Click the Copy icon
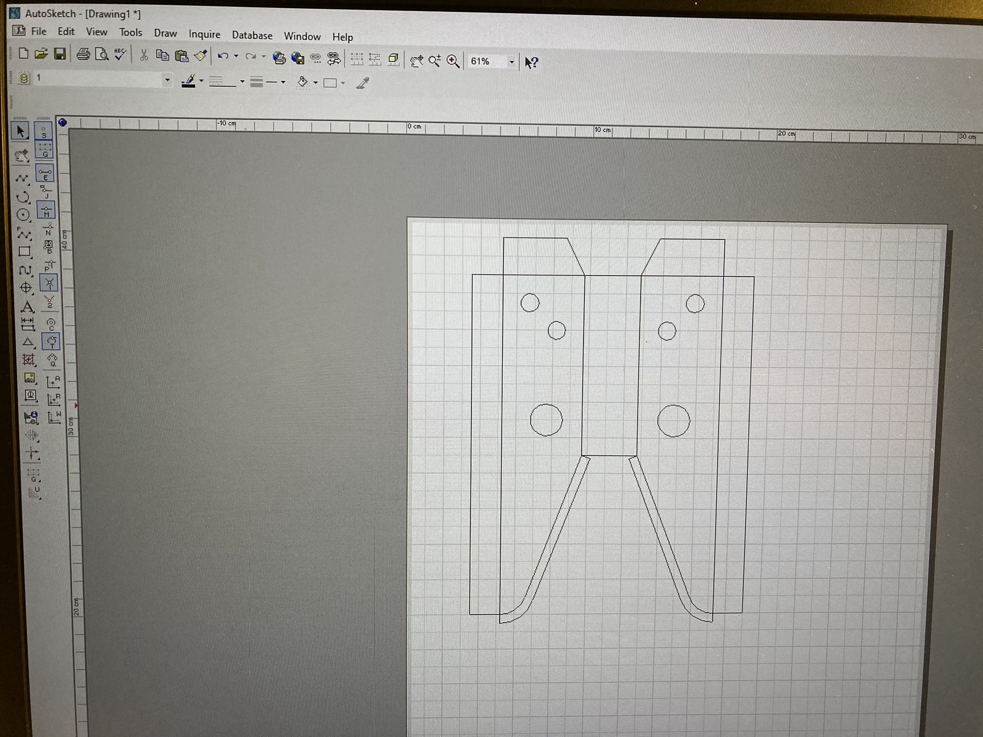The height and width of the screenshot is (737, 983). (162, 55)
